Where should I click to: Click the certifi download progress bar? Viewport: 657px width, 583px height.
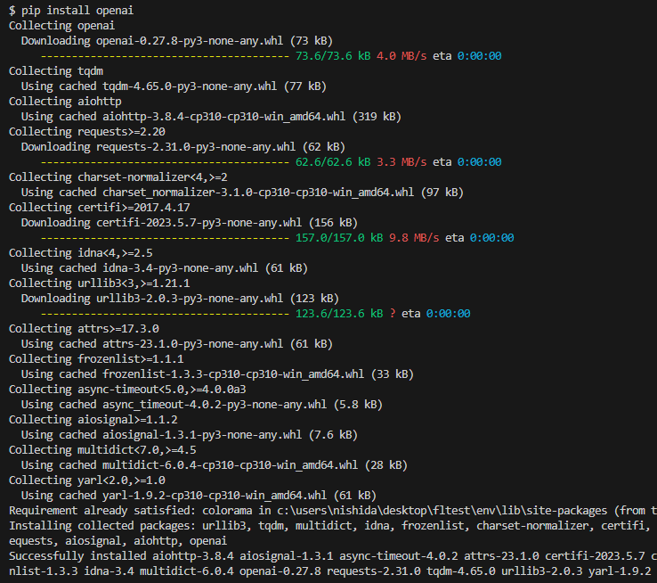click(x=165, y=238)
